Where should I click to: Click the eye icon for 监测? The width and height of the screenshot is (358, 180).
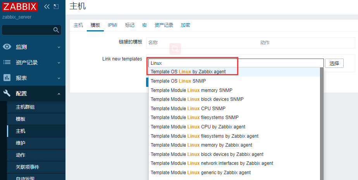click(7, 47)
